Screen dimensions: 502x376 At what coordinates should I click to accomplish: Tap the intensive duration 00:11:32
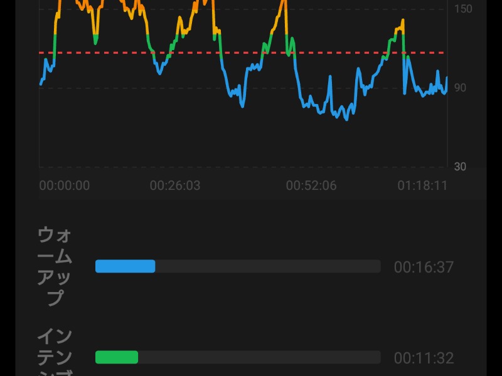pos(424,358)
